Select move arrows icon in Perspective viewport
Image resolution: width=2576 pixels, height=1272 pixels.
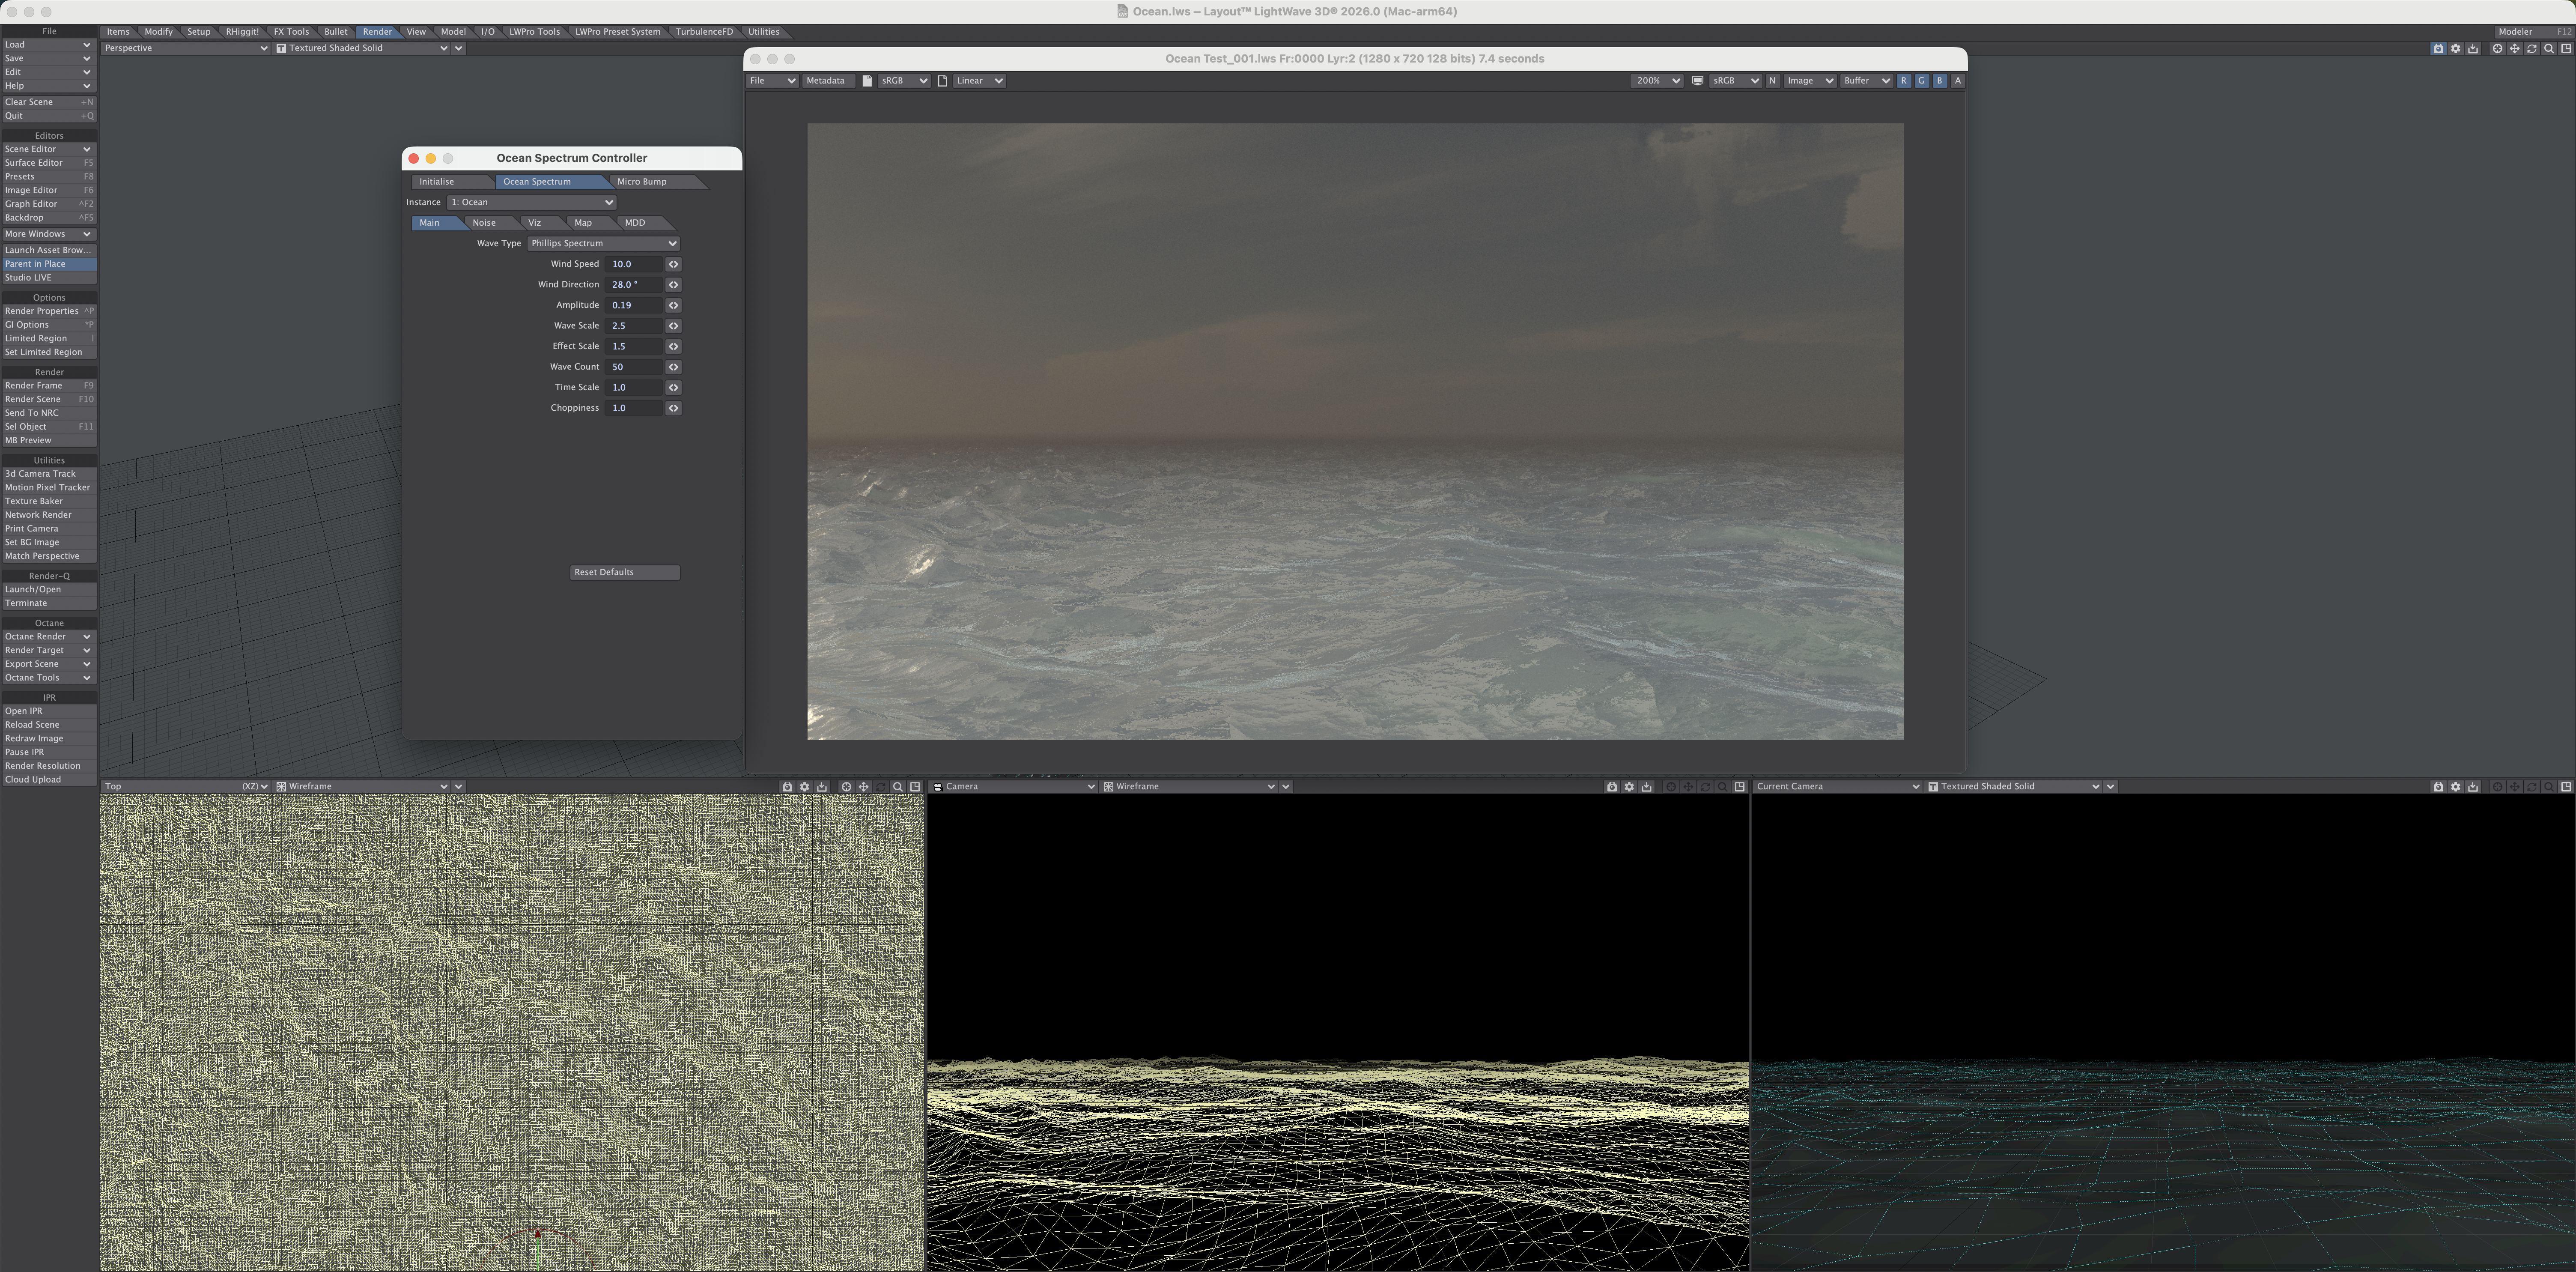[2514, 48]
